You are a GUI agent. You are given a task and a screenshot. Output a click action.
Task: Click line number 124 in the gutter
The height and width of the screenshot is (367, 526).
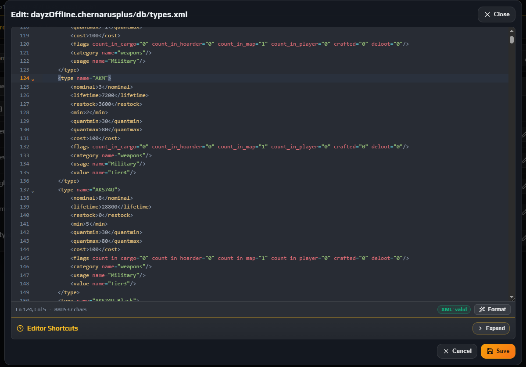coord(25,78)
